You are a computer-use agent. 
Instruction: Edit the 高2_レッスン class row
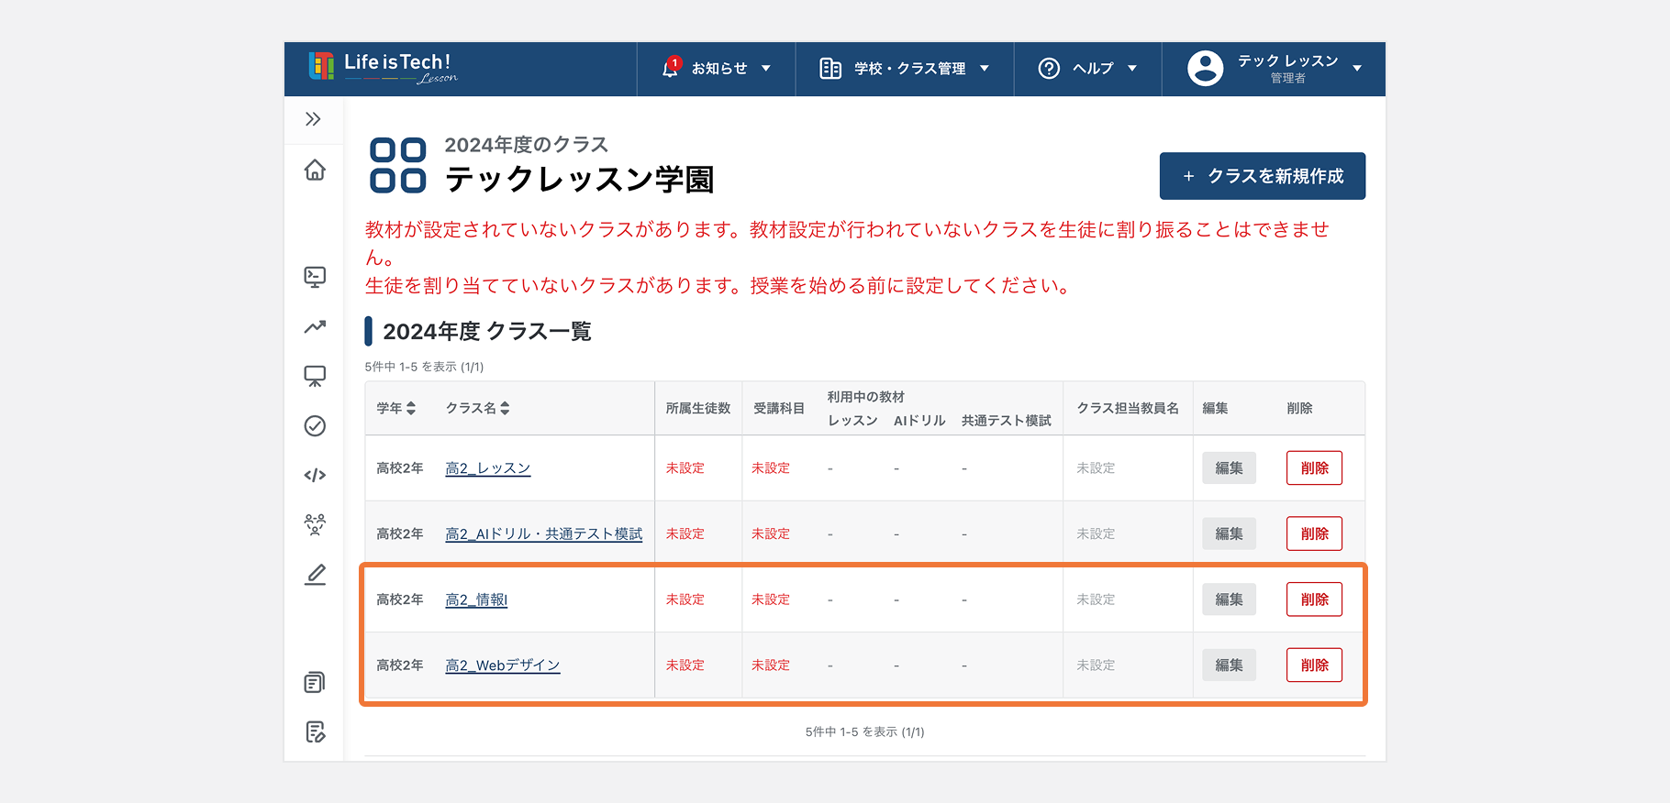tap(1229, 468)
